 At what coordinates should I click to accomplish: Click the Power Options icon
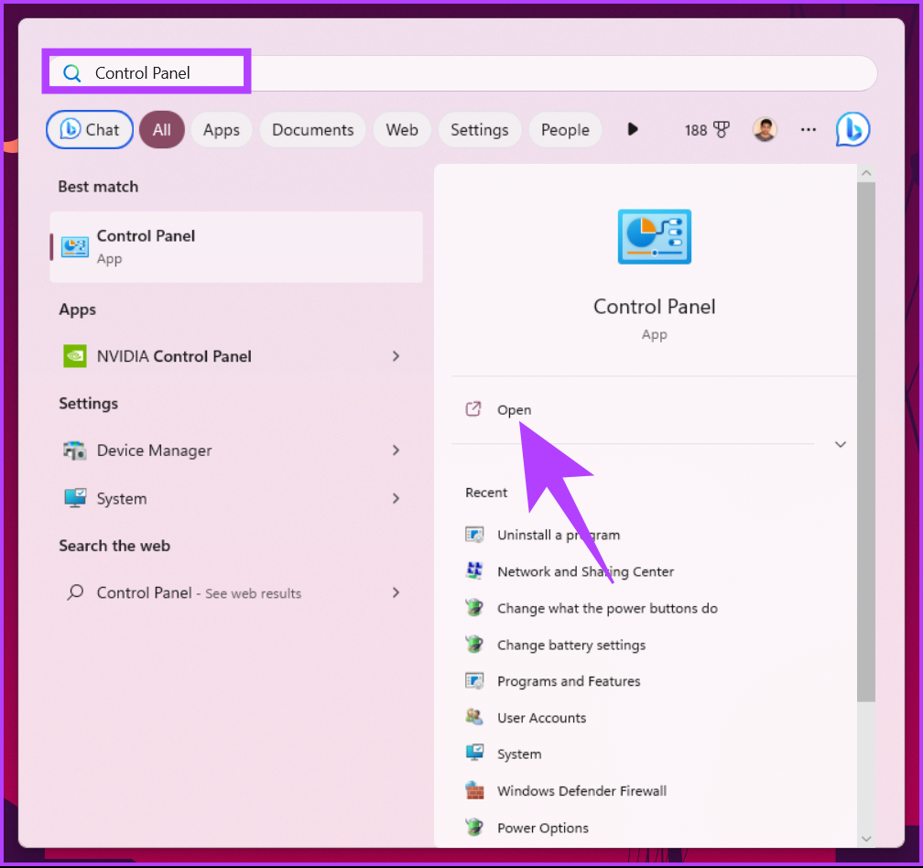[x=474, y=828]
